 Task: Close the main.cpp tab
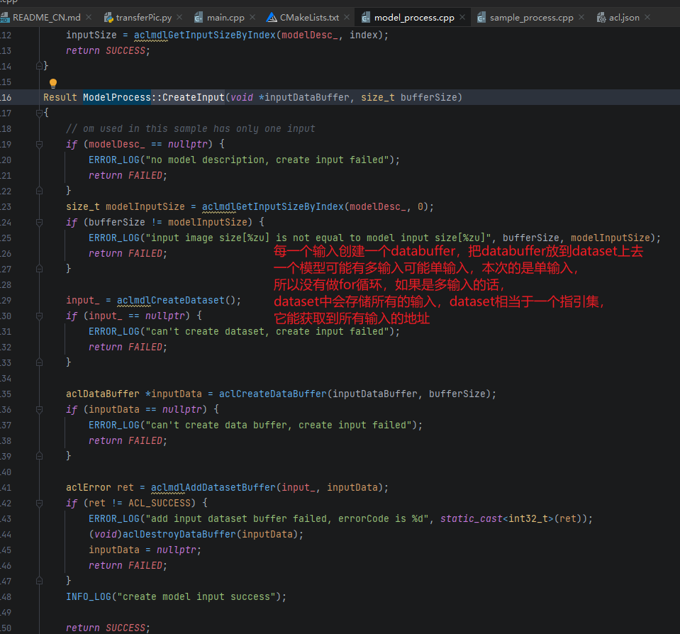click(x=252, y=17)
